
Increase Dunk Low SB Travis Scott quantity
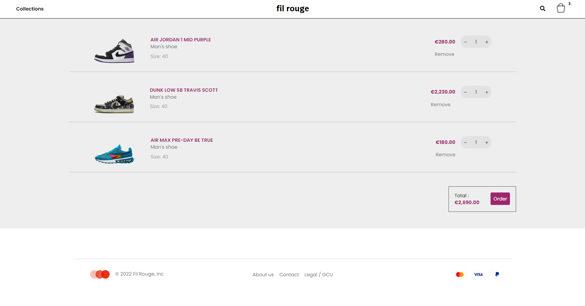click(487, 92)
